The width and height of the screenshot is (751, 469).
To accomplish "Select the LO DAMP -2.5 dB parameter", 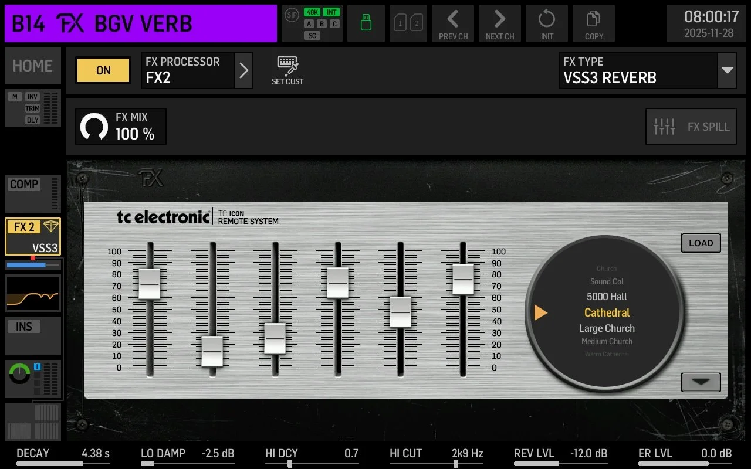I will tap(188, 456).
